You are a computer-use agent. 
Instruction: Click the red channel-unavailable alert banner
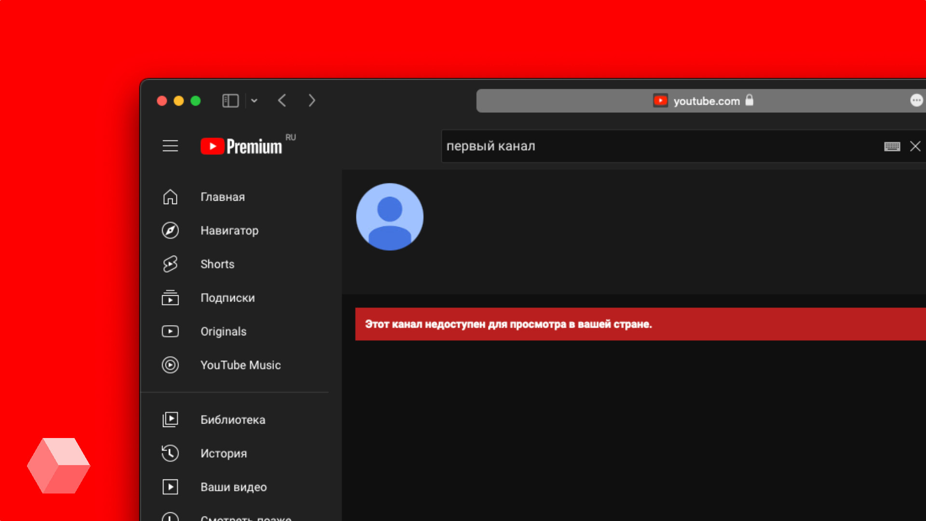(640, 324)
